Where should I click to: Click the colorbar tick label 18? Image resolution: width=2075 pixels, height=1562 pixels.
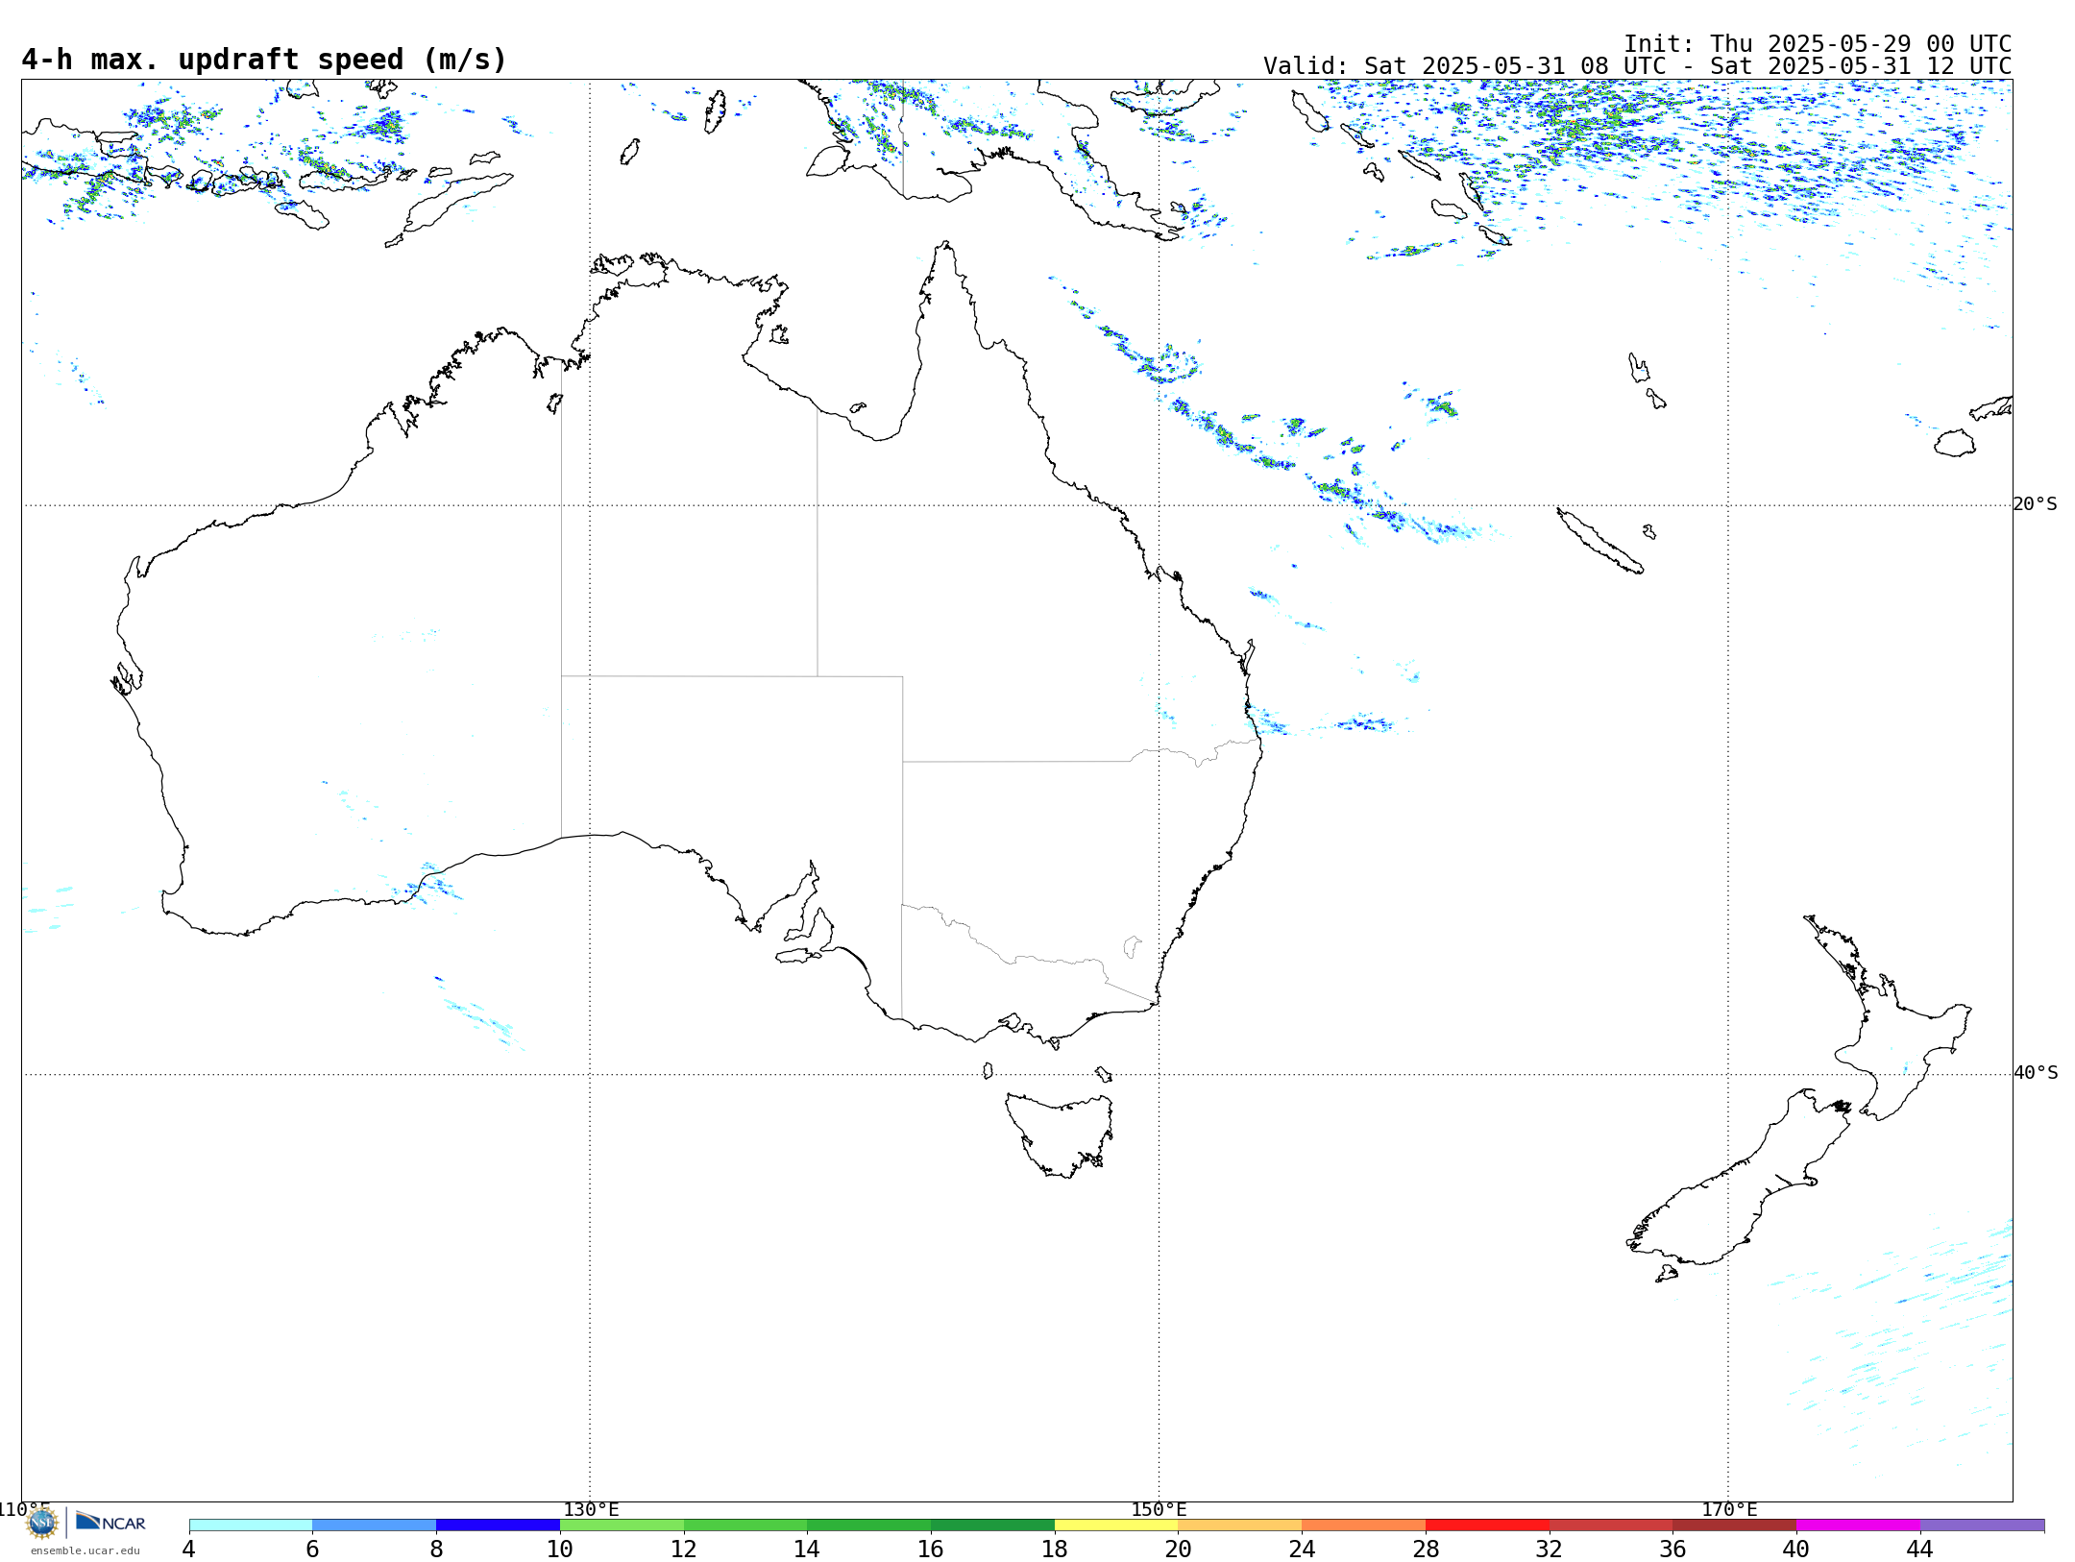(x=1055, y=1549)
